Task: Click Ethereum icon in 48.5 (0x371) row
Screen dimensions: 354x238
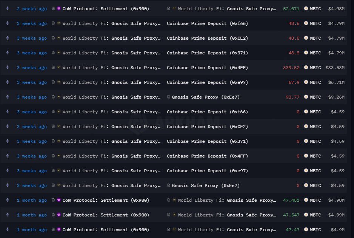Action: point(8,53)
